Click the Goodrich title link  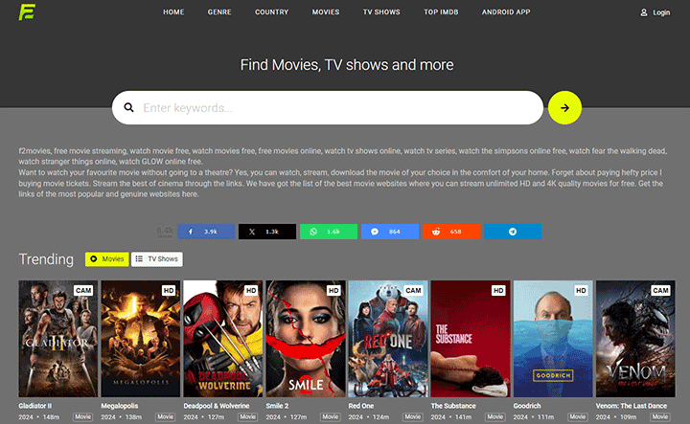527,406
